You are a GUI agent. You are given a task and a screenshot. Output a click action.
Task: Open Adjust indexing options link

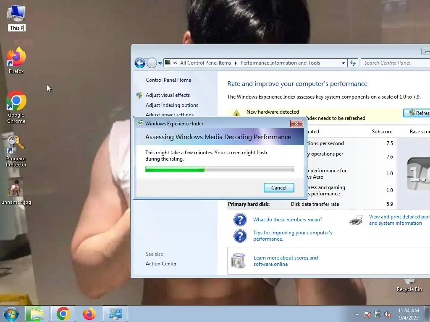click(x=172, y=105)
